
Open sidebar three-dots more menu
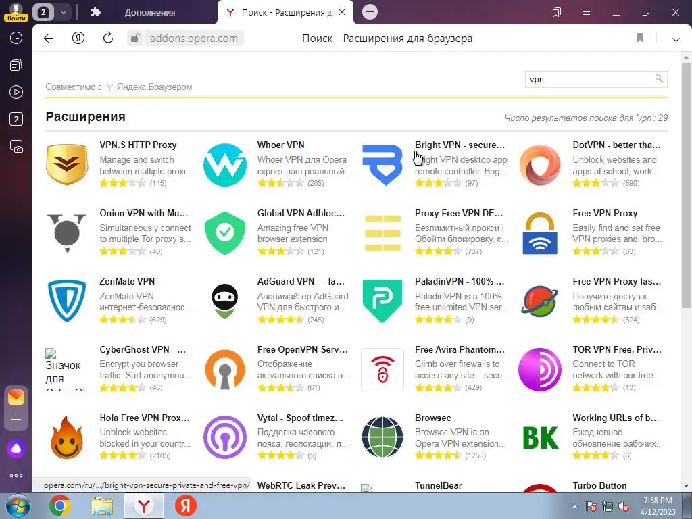16,476
